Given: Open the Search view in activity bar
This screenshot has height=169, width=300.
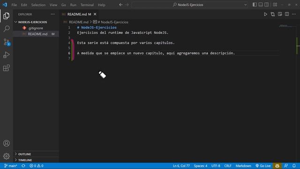Looking at the screenshot, I should 6,29.
